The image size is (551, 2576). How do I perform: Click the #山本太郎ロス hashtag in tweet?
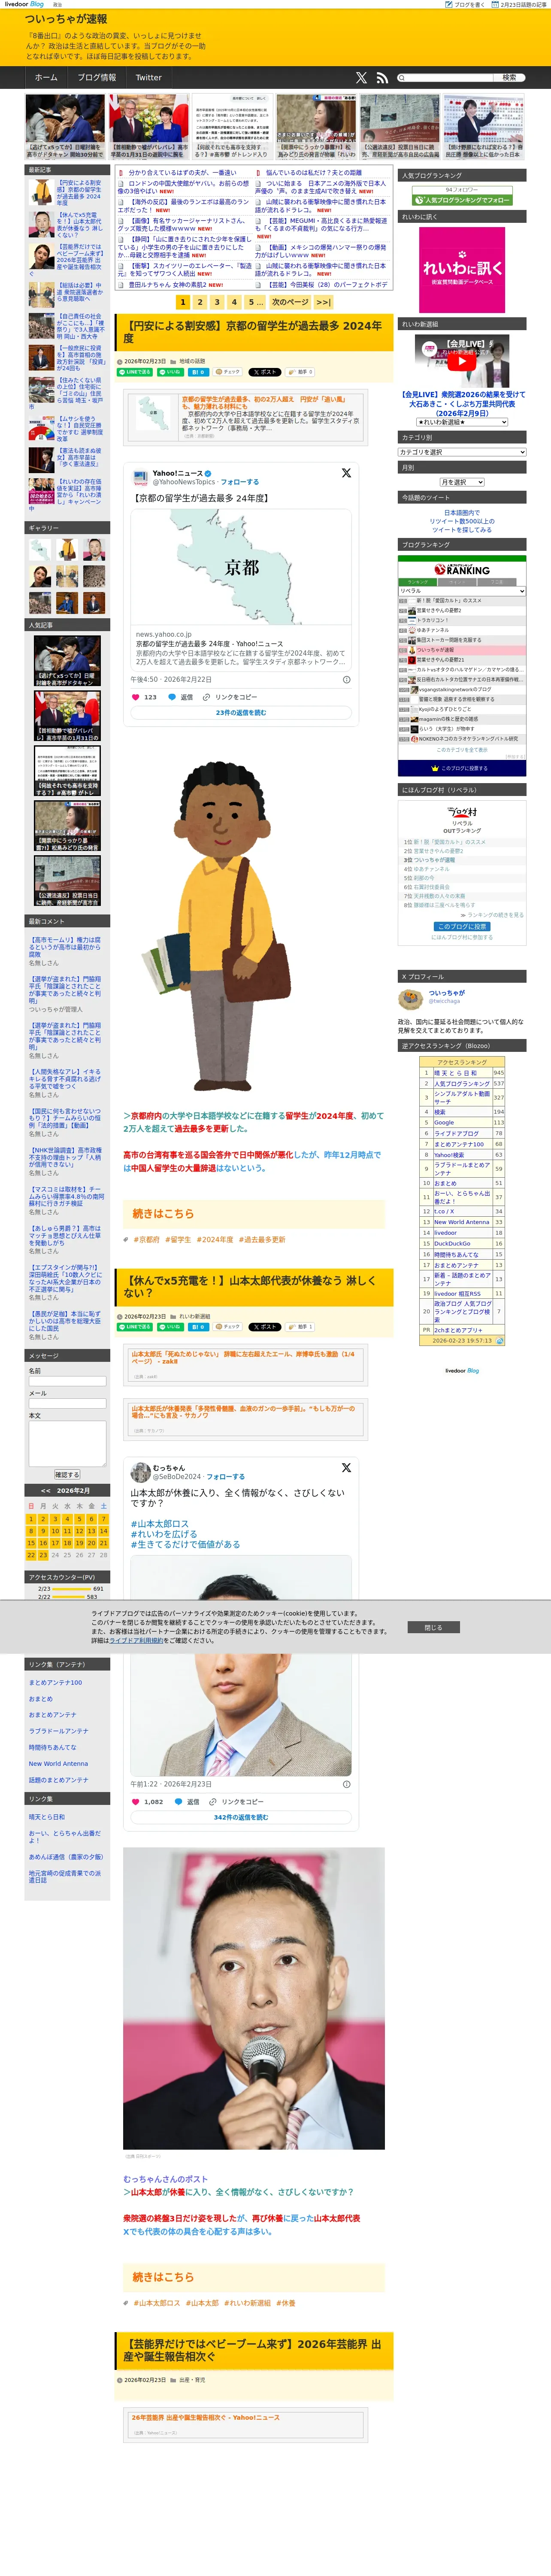pos(159,1524)
